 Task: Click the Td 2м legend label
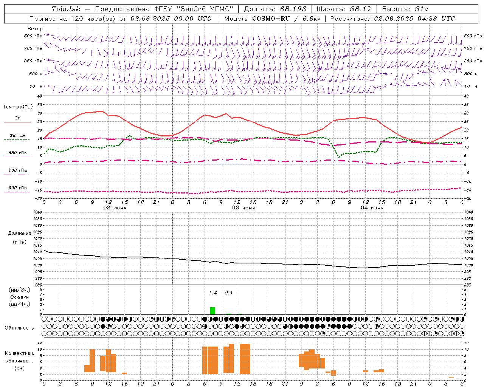pyautogui.click(x=18, y=135)
